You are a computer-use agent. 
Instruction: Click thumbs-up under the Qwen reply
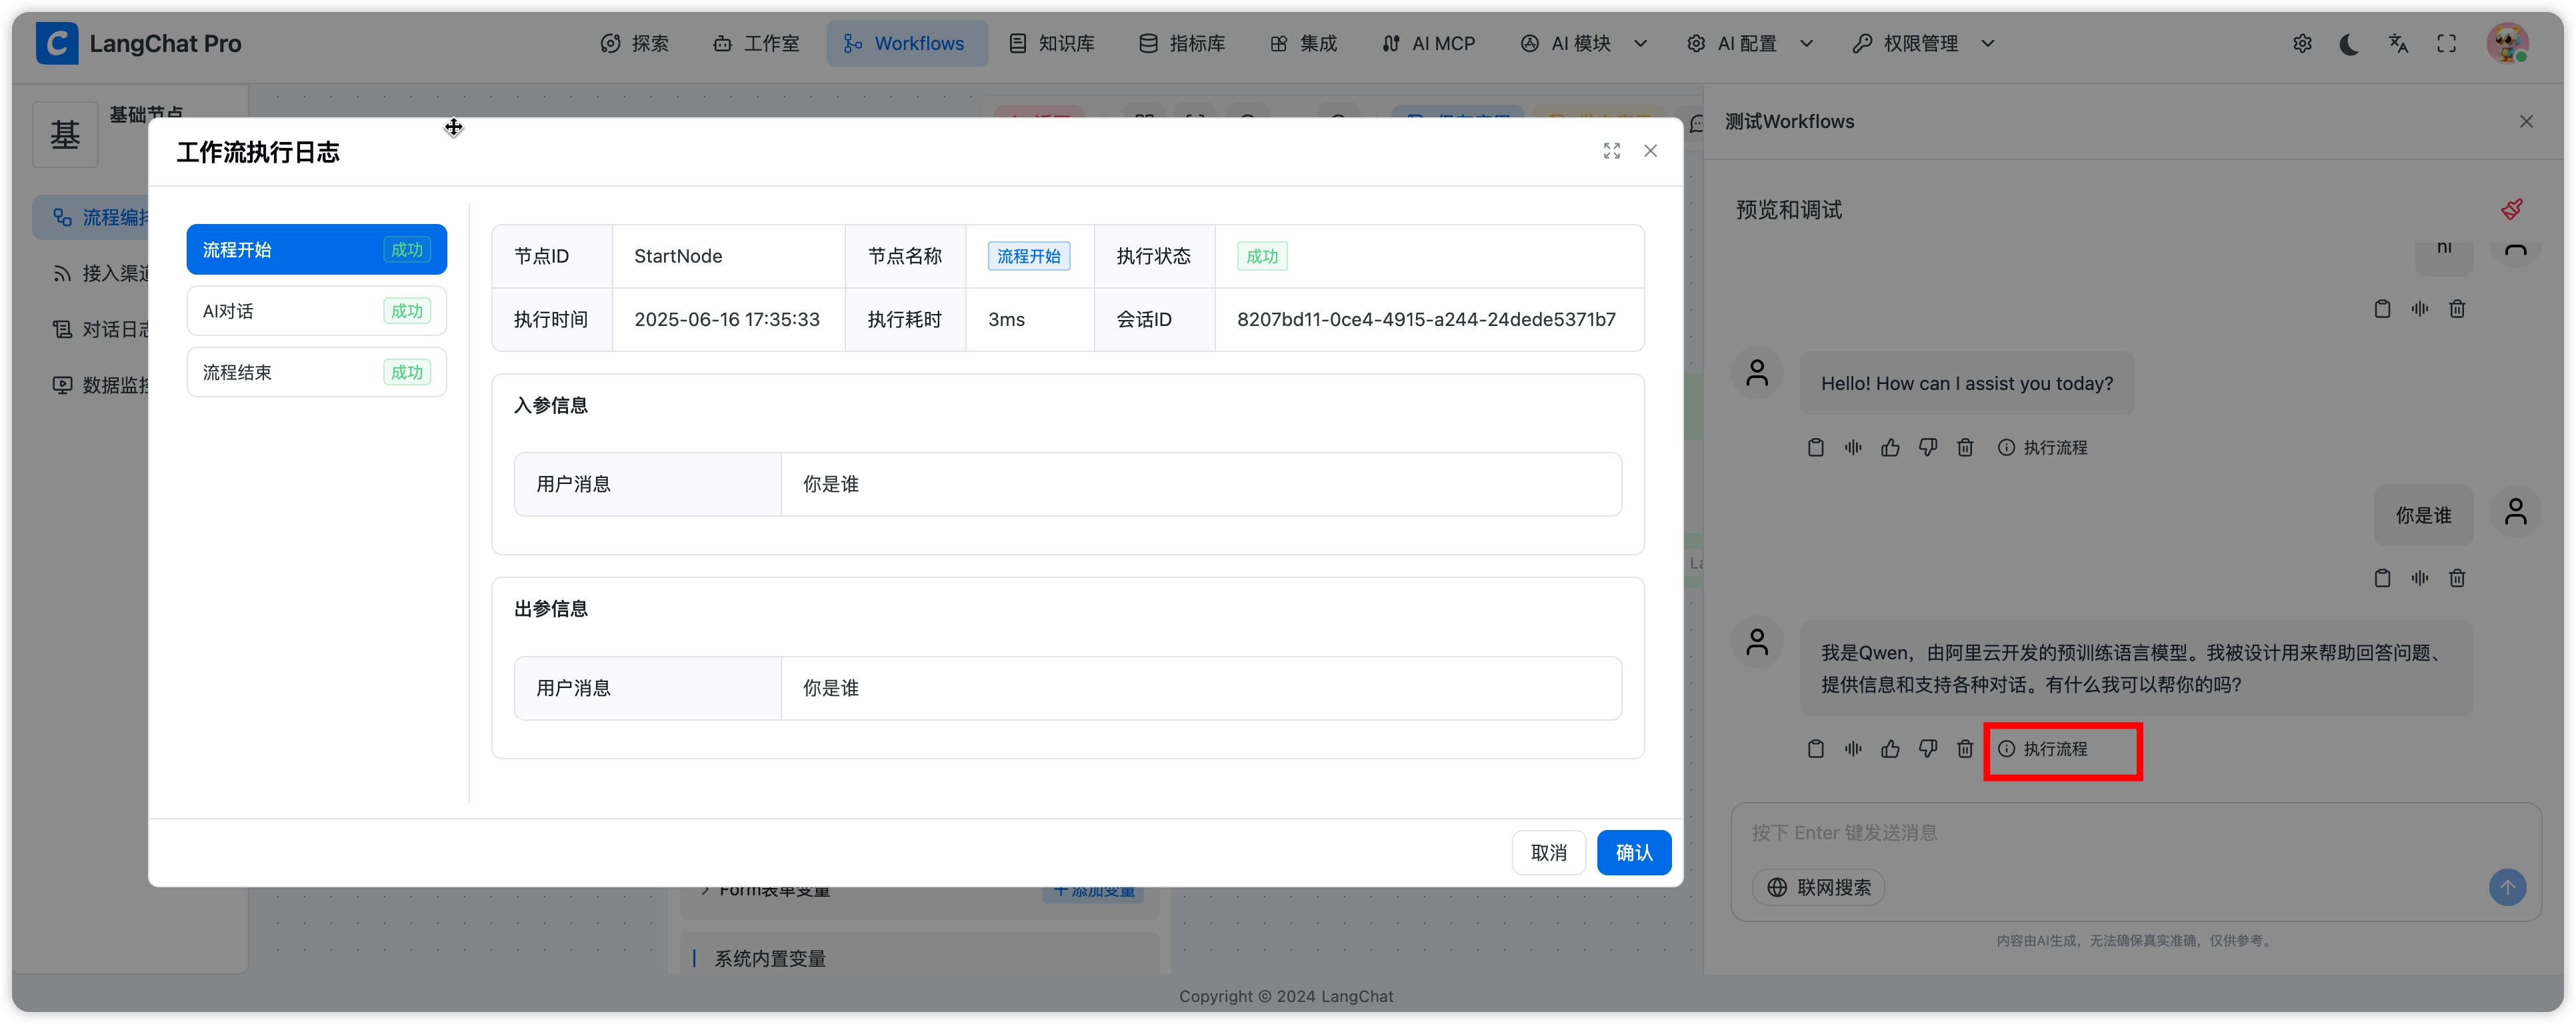(x=1890, y=749)
